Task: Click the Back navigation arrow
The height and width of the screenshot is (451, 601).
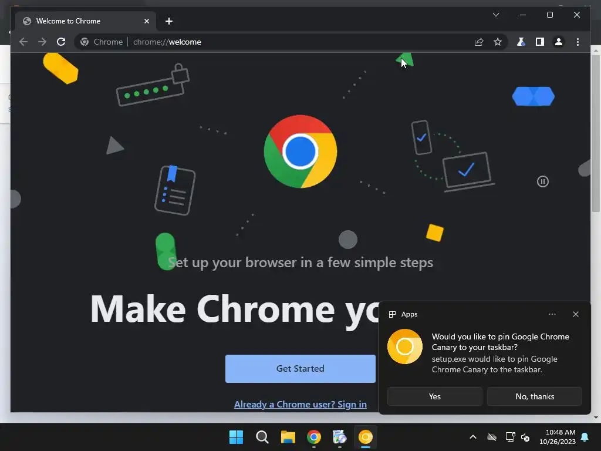Action: click(x=23, y=42)
